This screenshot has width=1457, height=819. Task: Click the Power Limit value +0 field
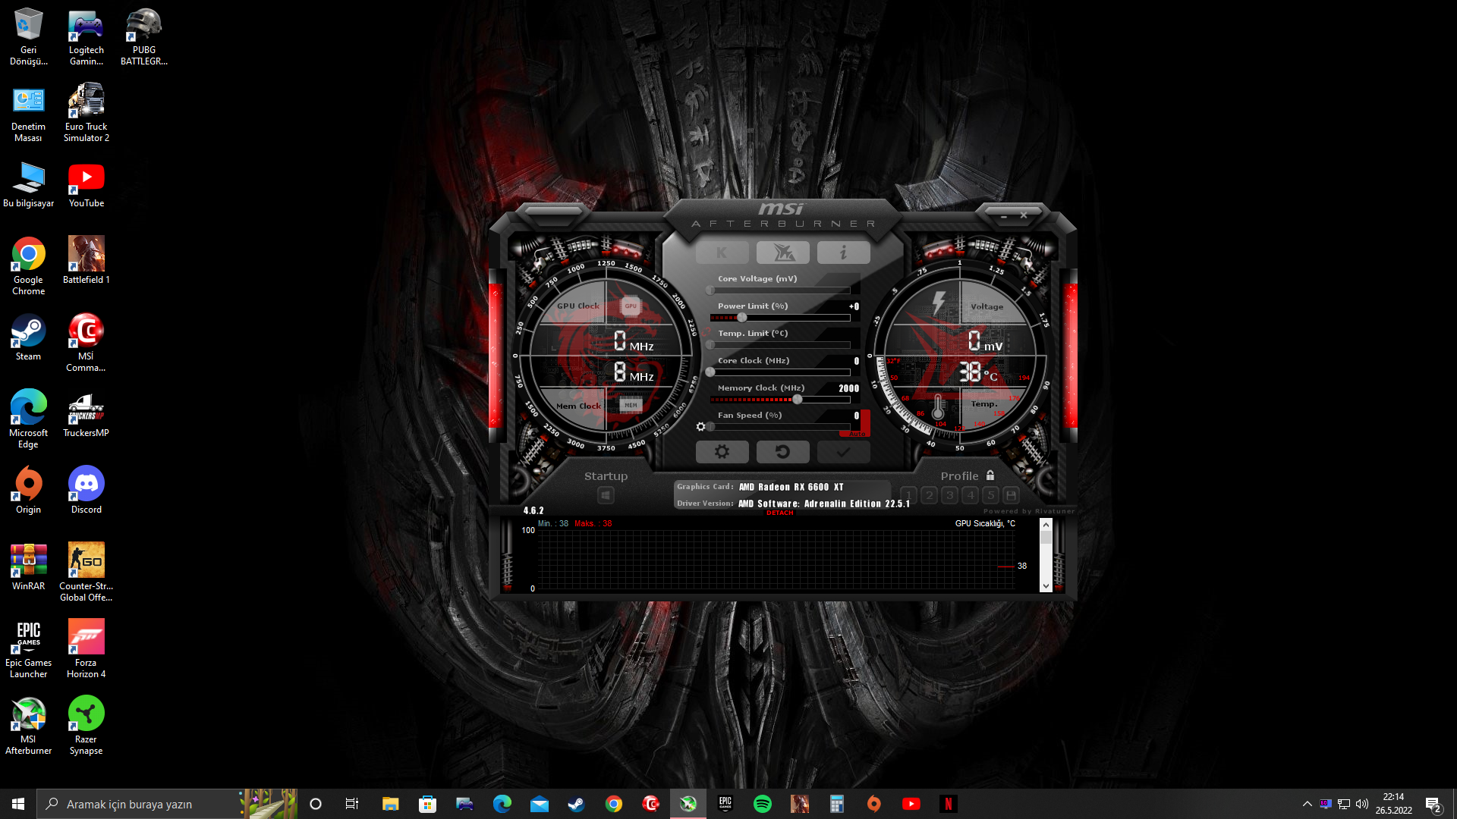coord(854,306)
